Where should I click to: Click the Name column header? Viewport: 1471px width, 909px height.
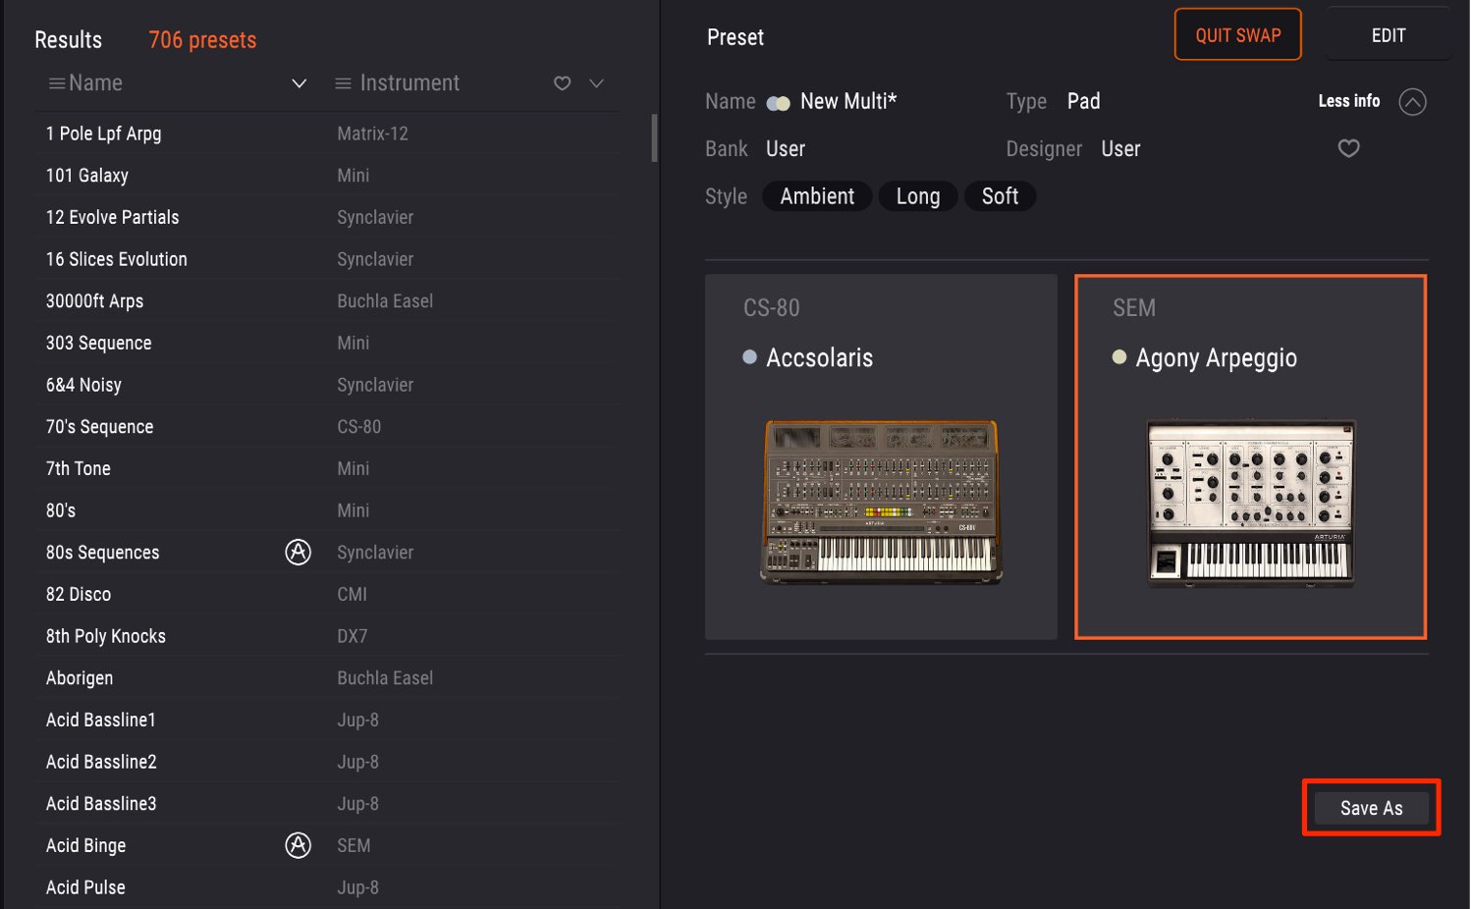[x=95, y=83]
